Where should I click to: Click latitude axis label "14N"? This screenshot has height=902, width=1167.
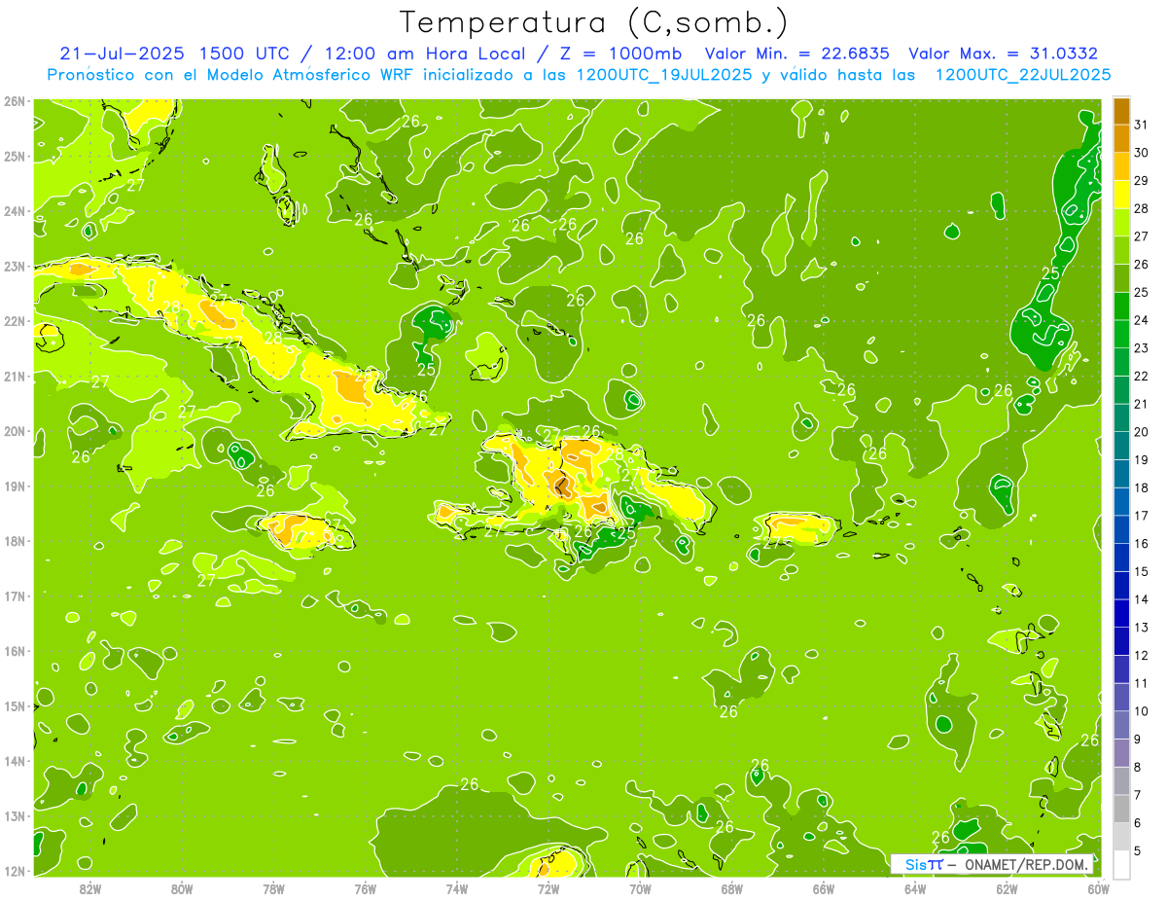tap(15, 761)
